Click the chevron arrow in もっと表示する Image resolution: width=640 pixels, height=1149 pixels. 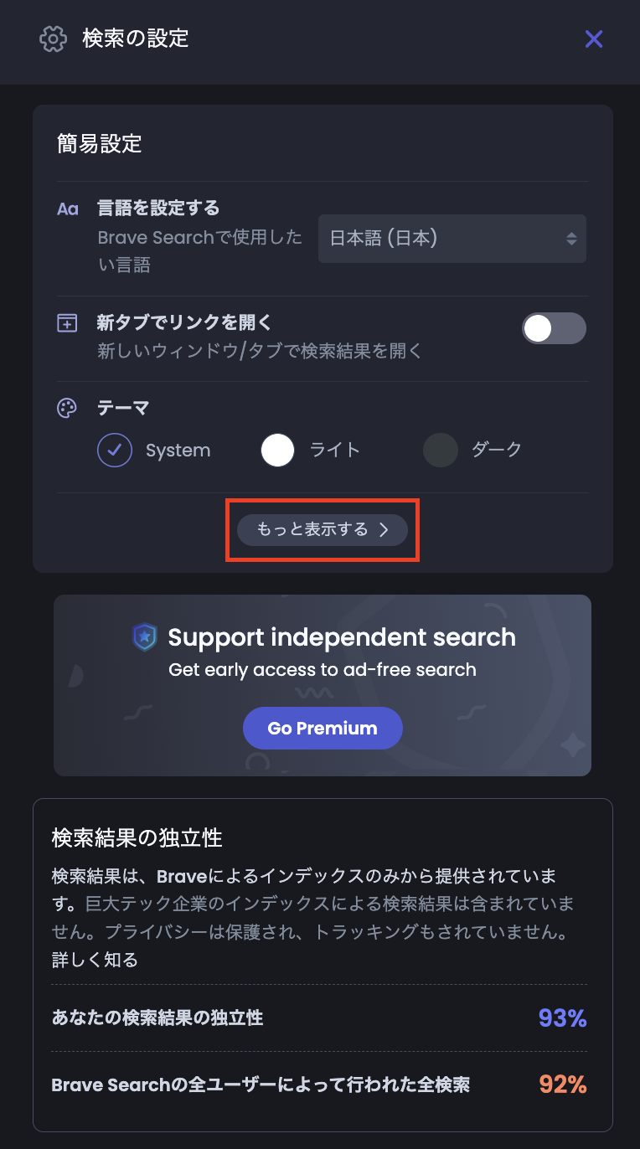384,529
